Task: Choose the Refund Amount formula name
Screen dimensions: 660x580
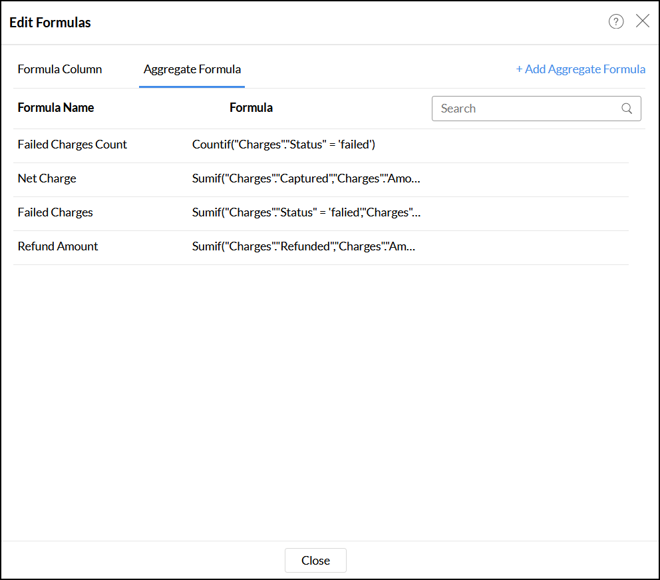Action: [58, 246]
